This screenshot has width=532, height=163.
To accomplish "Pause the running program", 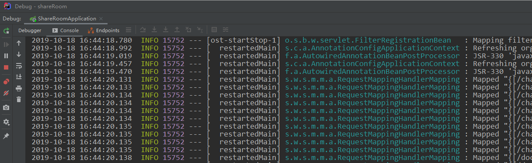I will pyautogui.click(x=6, y=56).
